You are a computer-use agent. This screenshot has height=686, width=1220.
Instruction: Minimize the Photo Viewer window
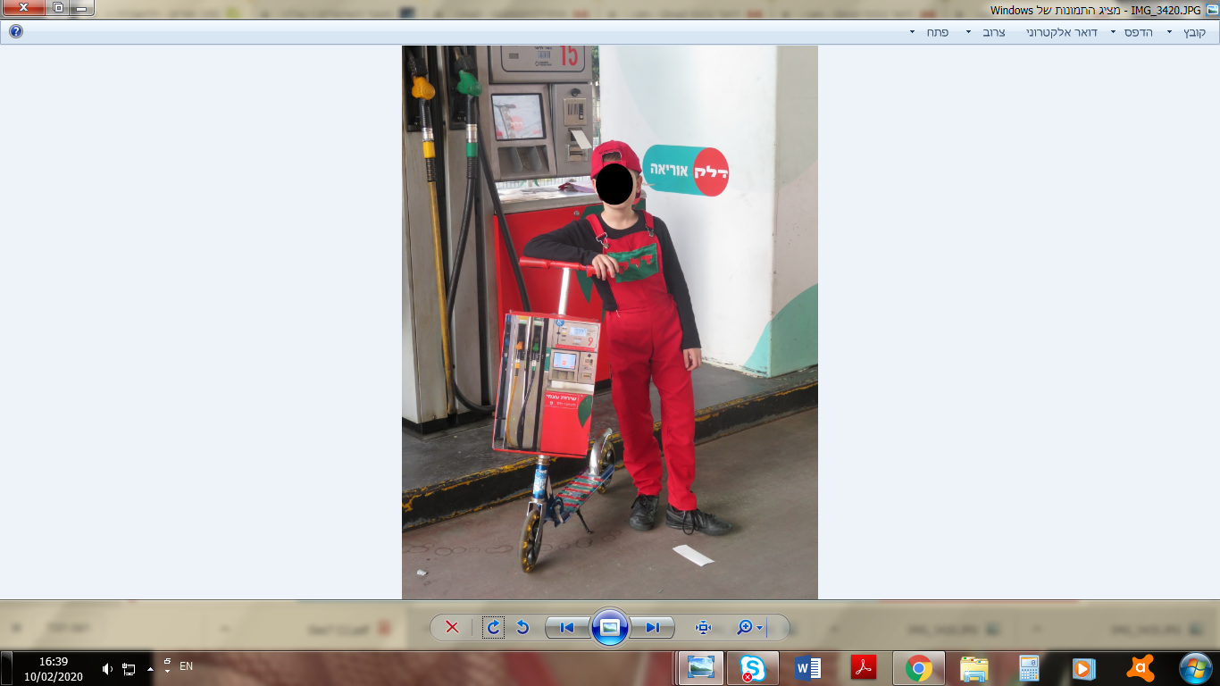[81, 8]
